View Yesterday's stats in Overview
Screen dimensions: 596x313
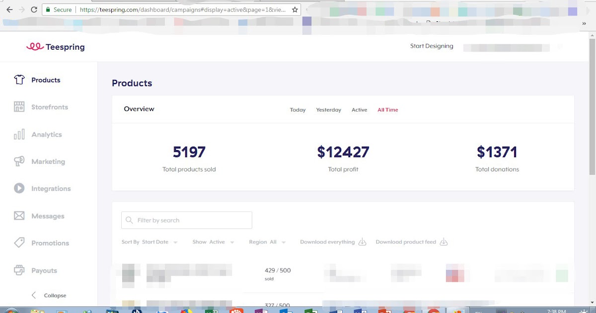(328, 109)
